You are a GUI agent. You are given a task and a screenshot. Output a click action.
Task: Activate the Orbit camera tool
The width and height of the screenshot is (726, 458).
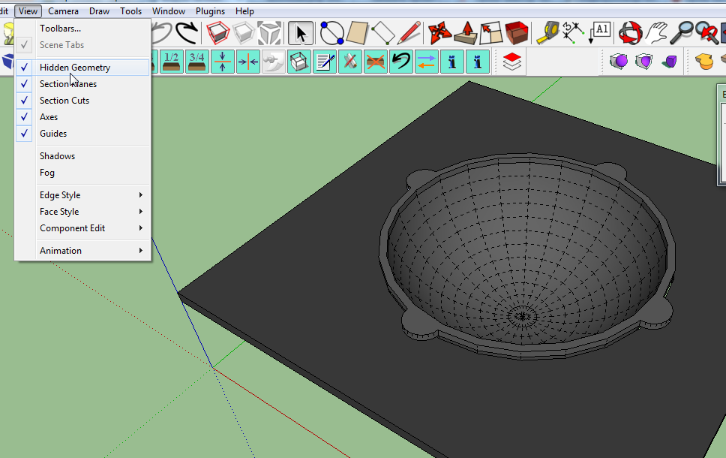tap(631, 34)
